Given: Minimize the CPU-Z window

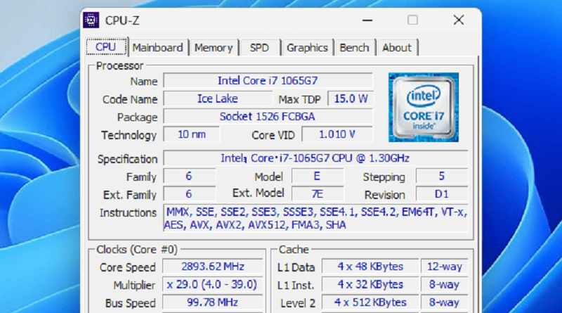Looking at the screenshot, I should [x=367, y=20].
